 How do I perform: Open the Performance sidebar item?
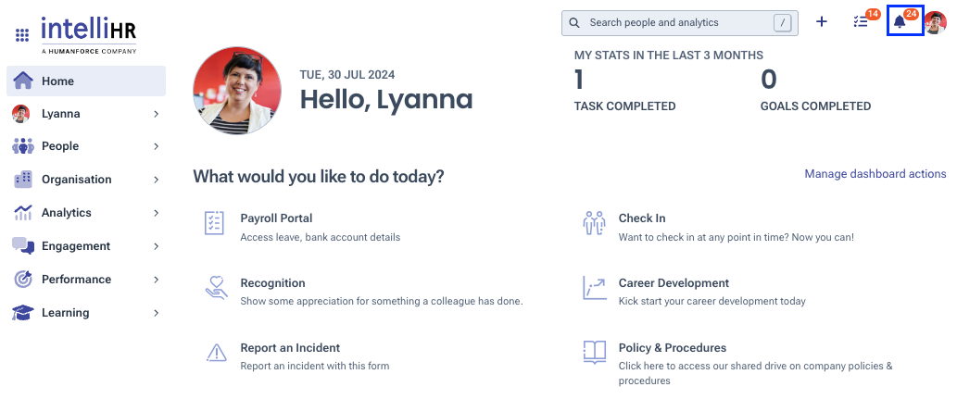[86, 280]
